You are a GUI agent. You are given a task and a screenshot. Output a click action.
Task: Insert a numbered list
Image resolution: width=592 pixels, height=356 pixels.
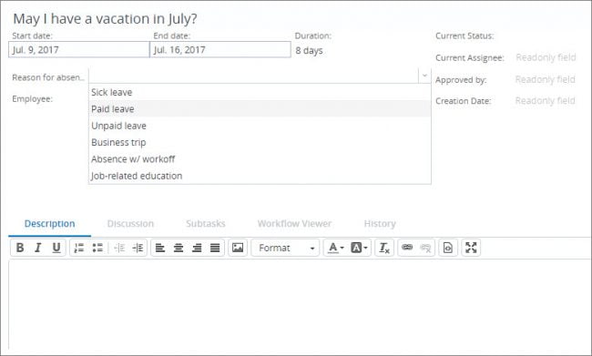(79, 248)
